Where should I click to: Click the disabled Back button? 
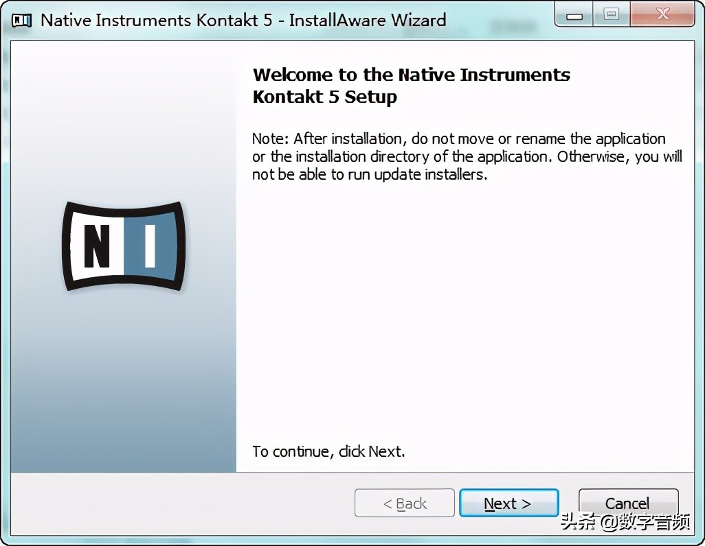point(404,503)
